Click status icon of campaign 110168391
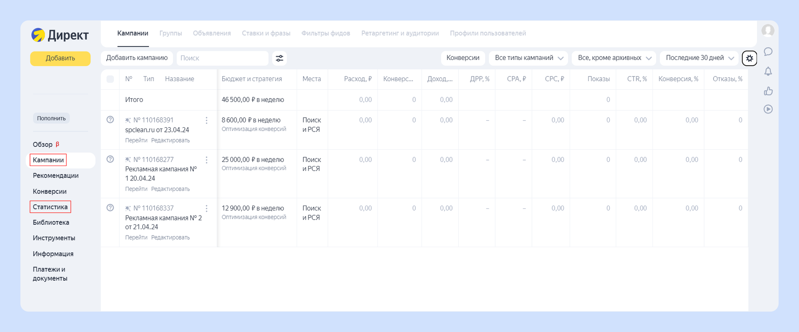799x332 pixels. [110, 120]
